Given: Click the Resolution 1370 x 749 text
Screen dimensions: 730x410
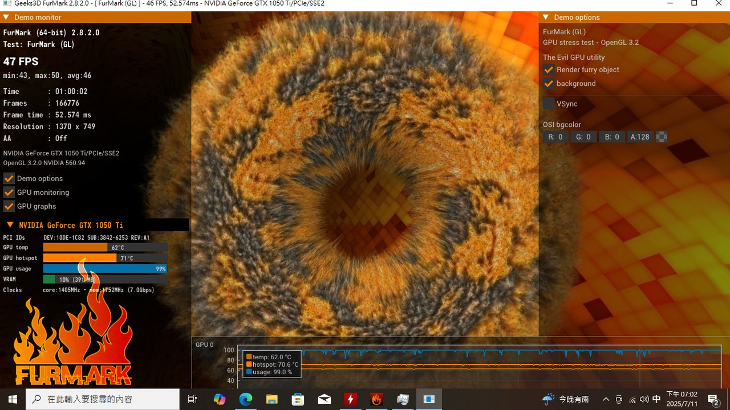Looking at the screenshot, I should pyautogui.click(x=49, y=126).
